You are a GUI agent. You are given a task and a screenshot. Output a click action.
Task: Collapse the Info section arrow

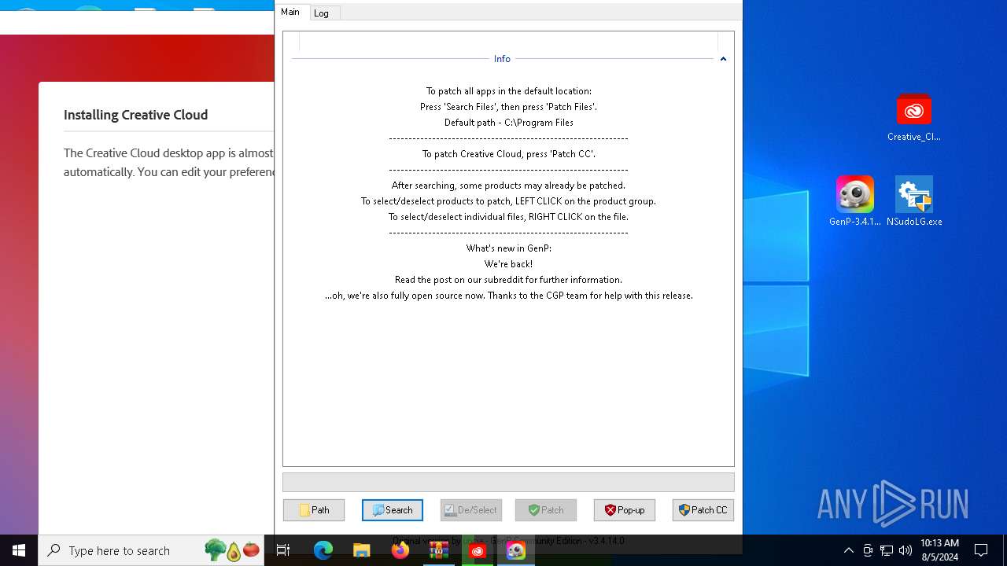click(723, 59)
